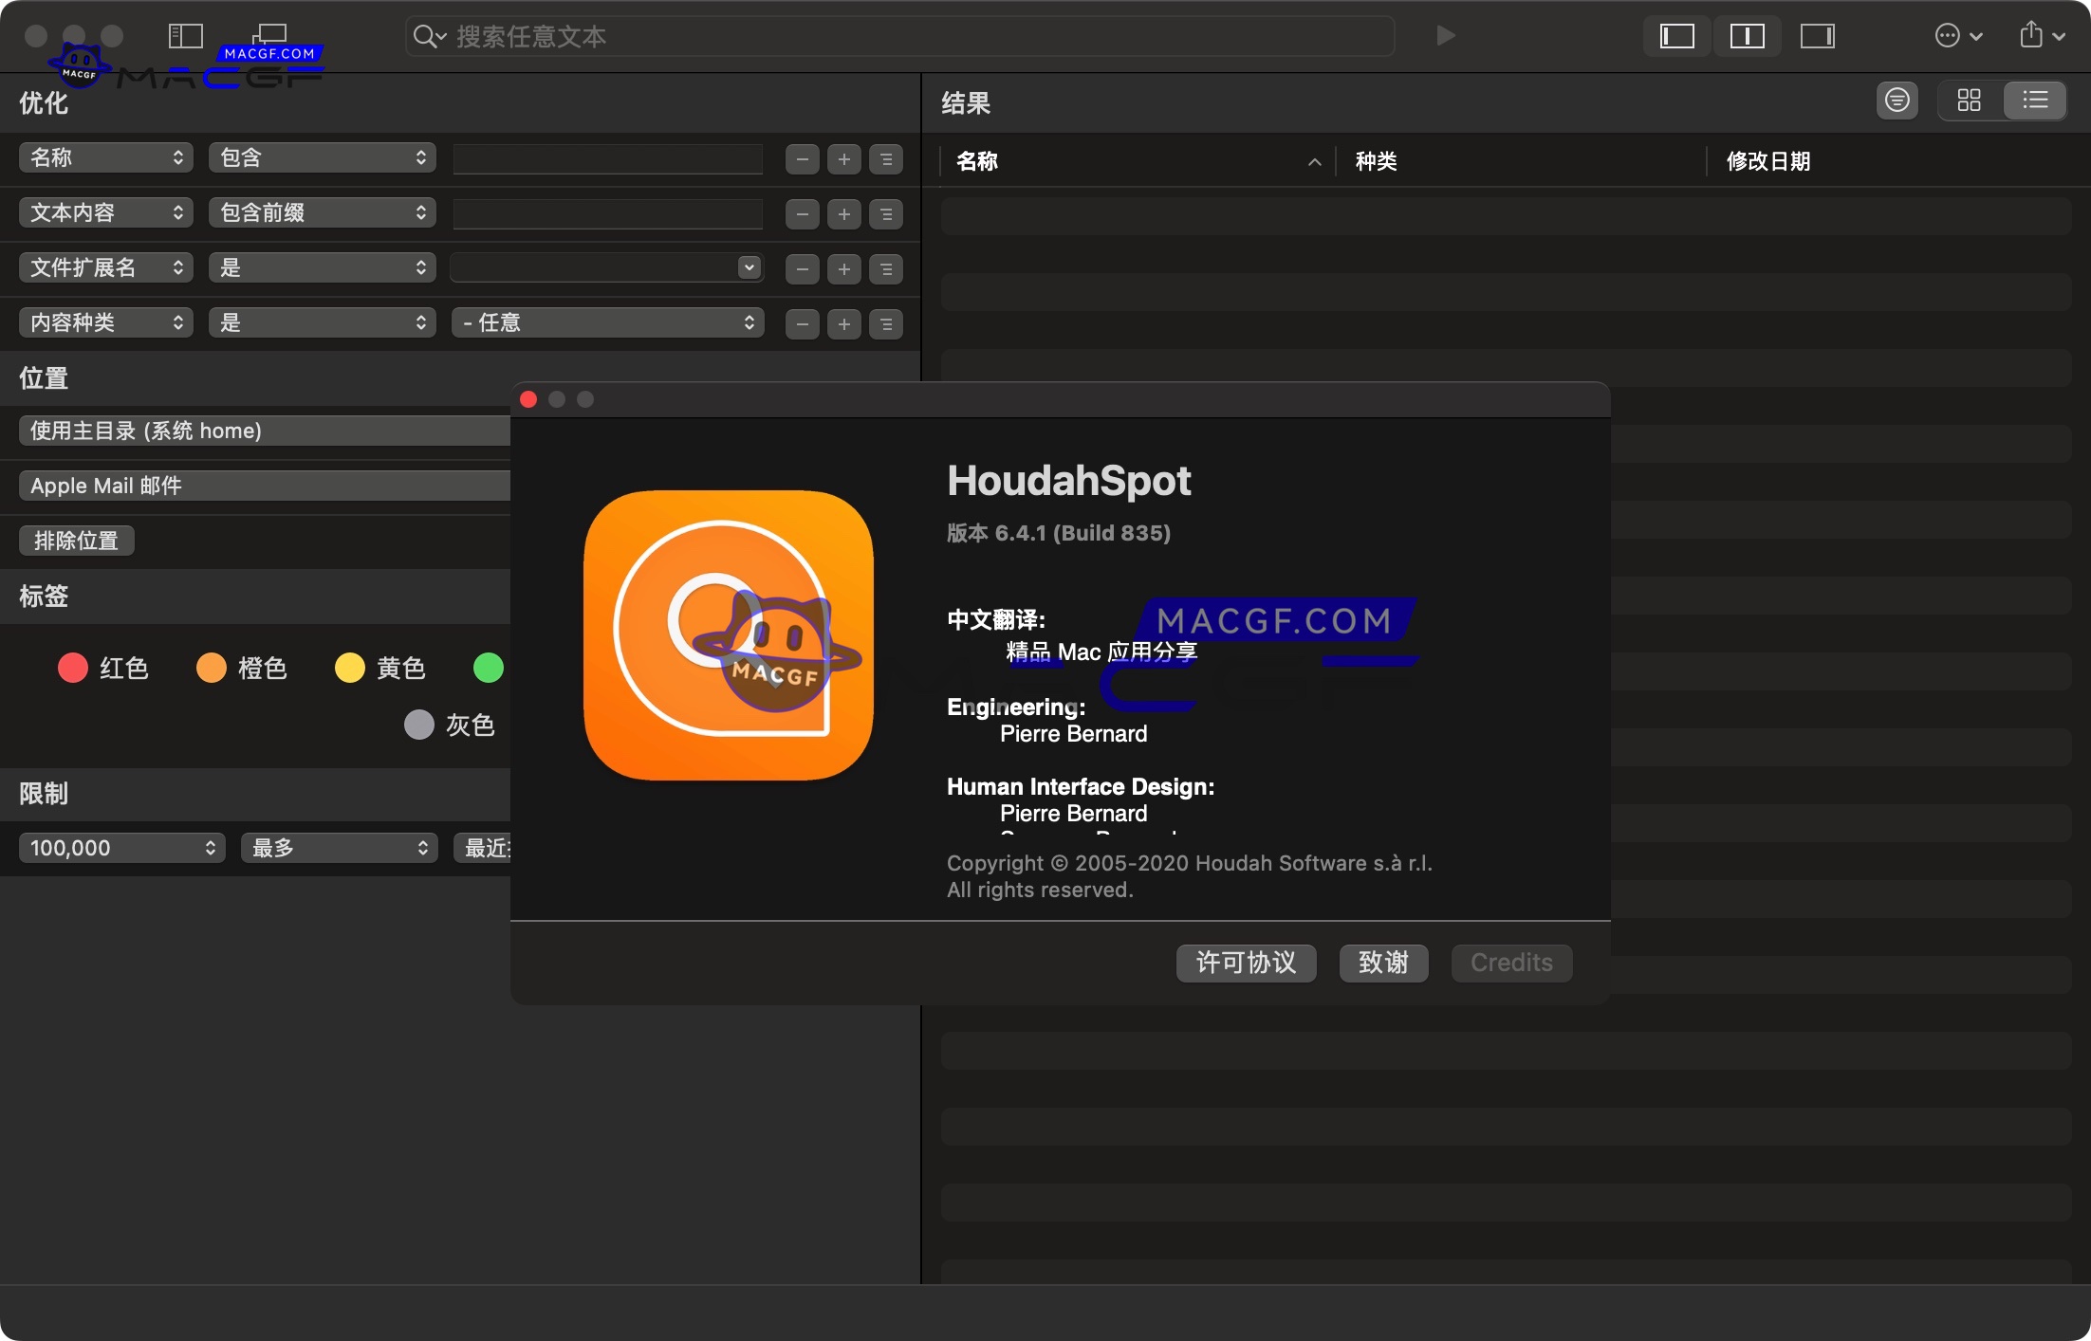Image resolution: width=2091 pixels, height=1341 pixels.
Task: Toggle the left panel layout view
Action: 1675,36
